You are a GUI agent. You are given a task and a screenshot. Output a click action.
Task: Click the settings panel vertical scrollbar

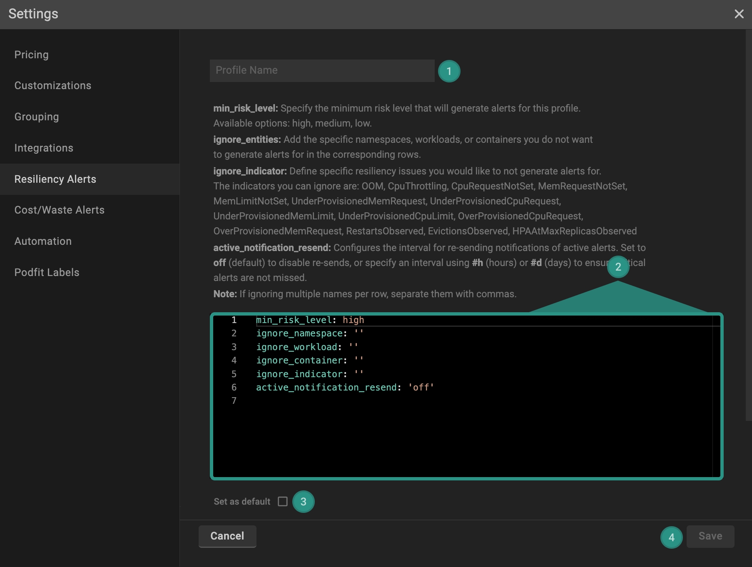(x=748, y=225)
